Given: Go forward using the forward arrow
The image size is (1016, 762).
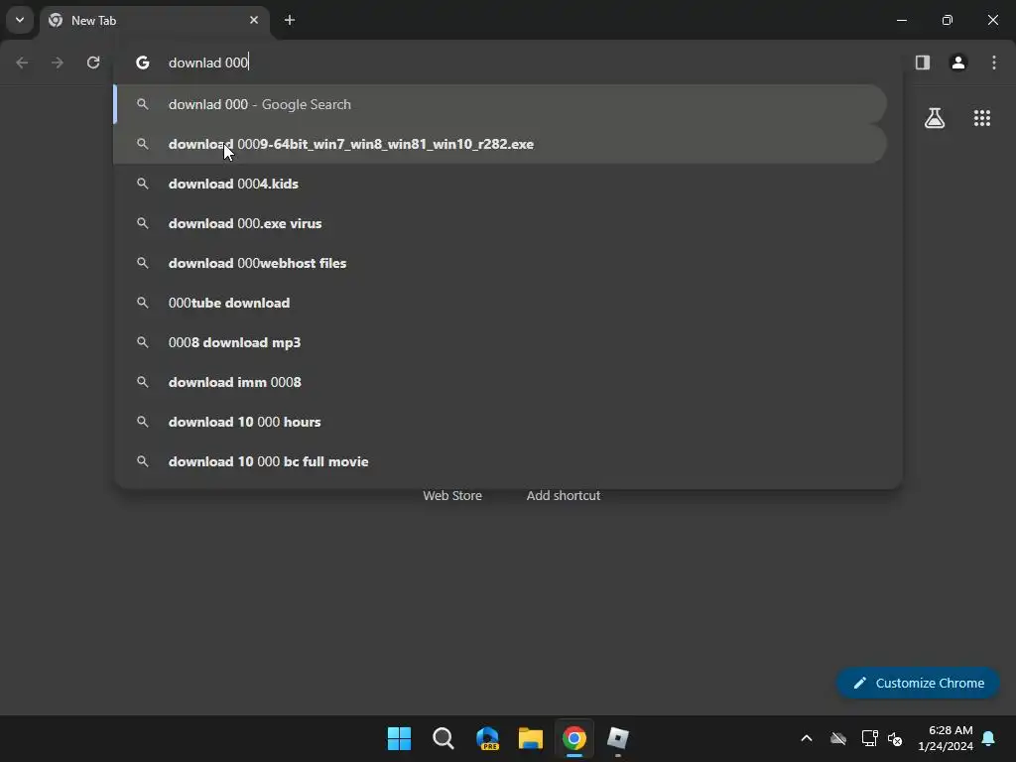Looking at the screenshot, I should (58, 63).
